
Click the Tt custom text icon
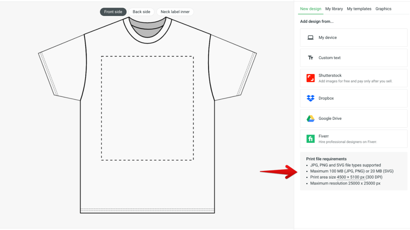(x=310, y=58)
